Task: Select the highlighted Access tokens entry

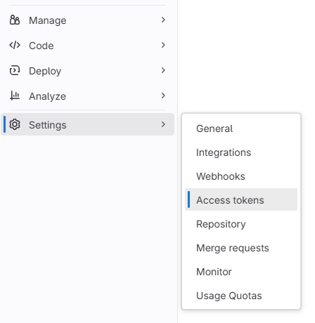Action: point(241,199)
